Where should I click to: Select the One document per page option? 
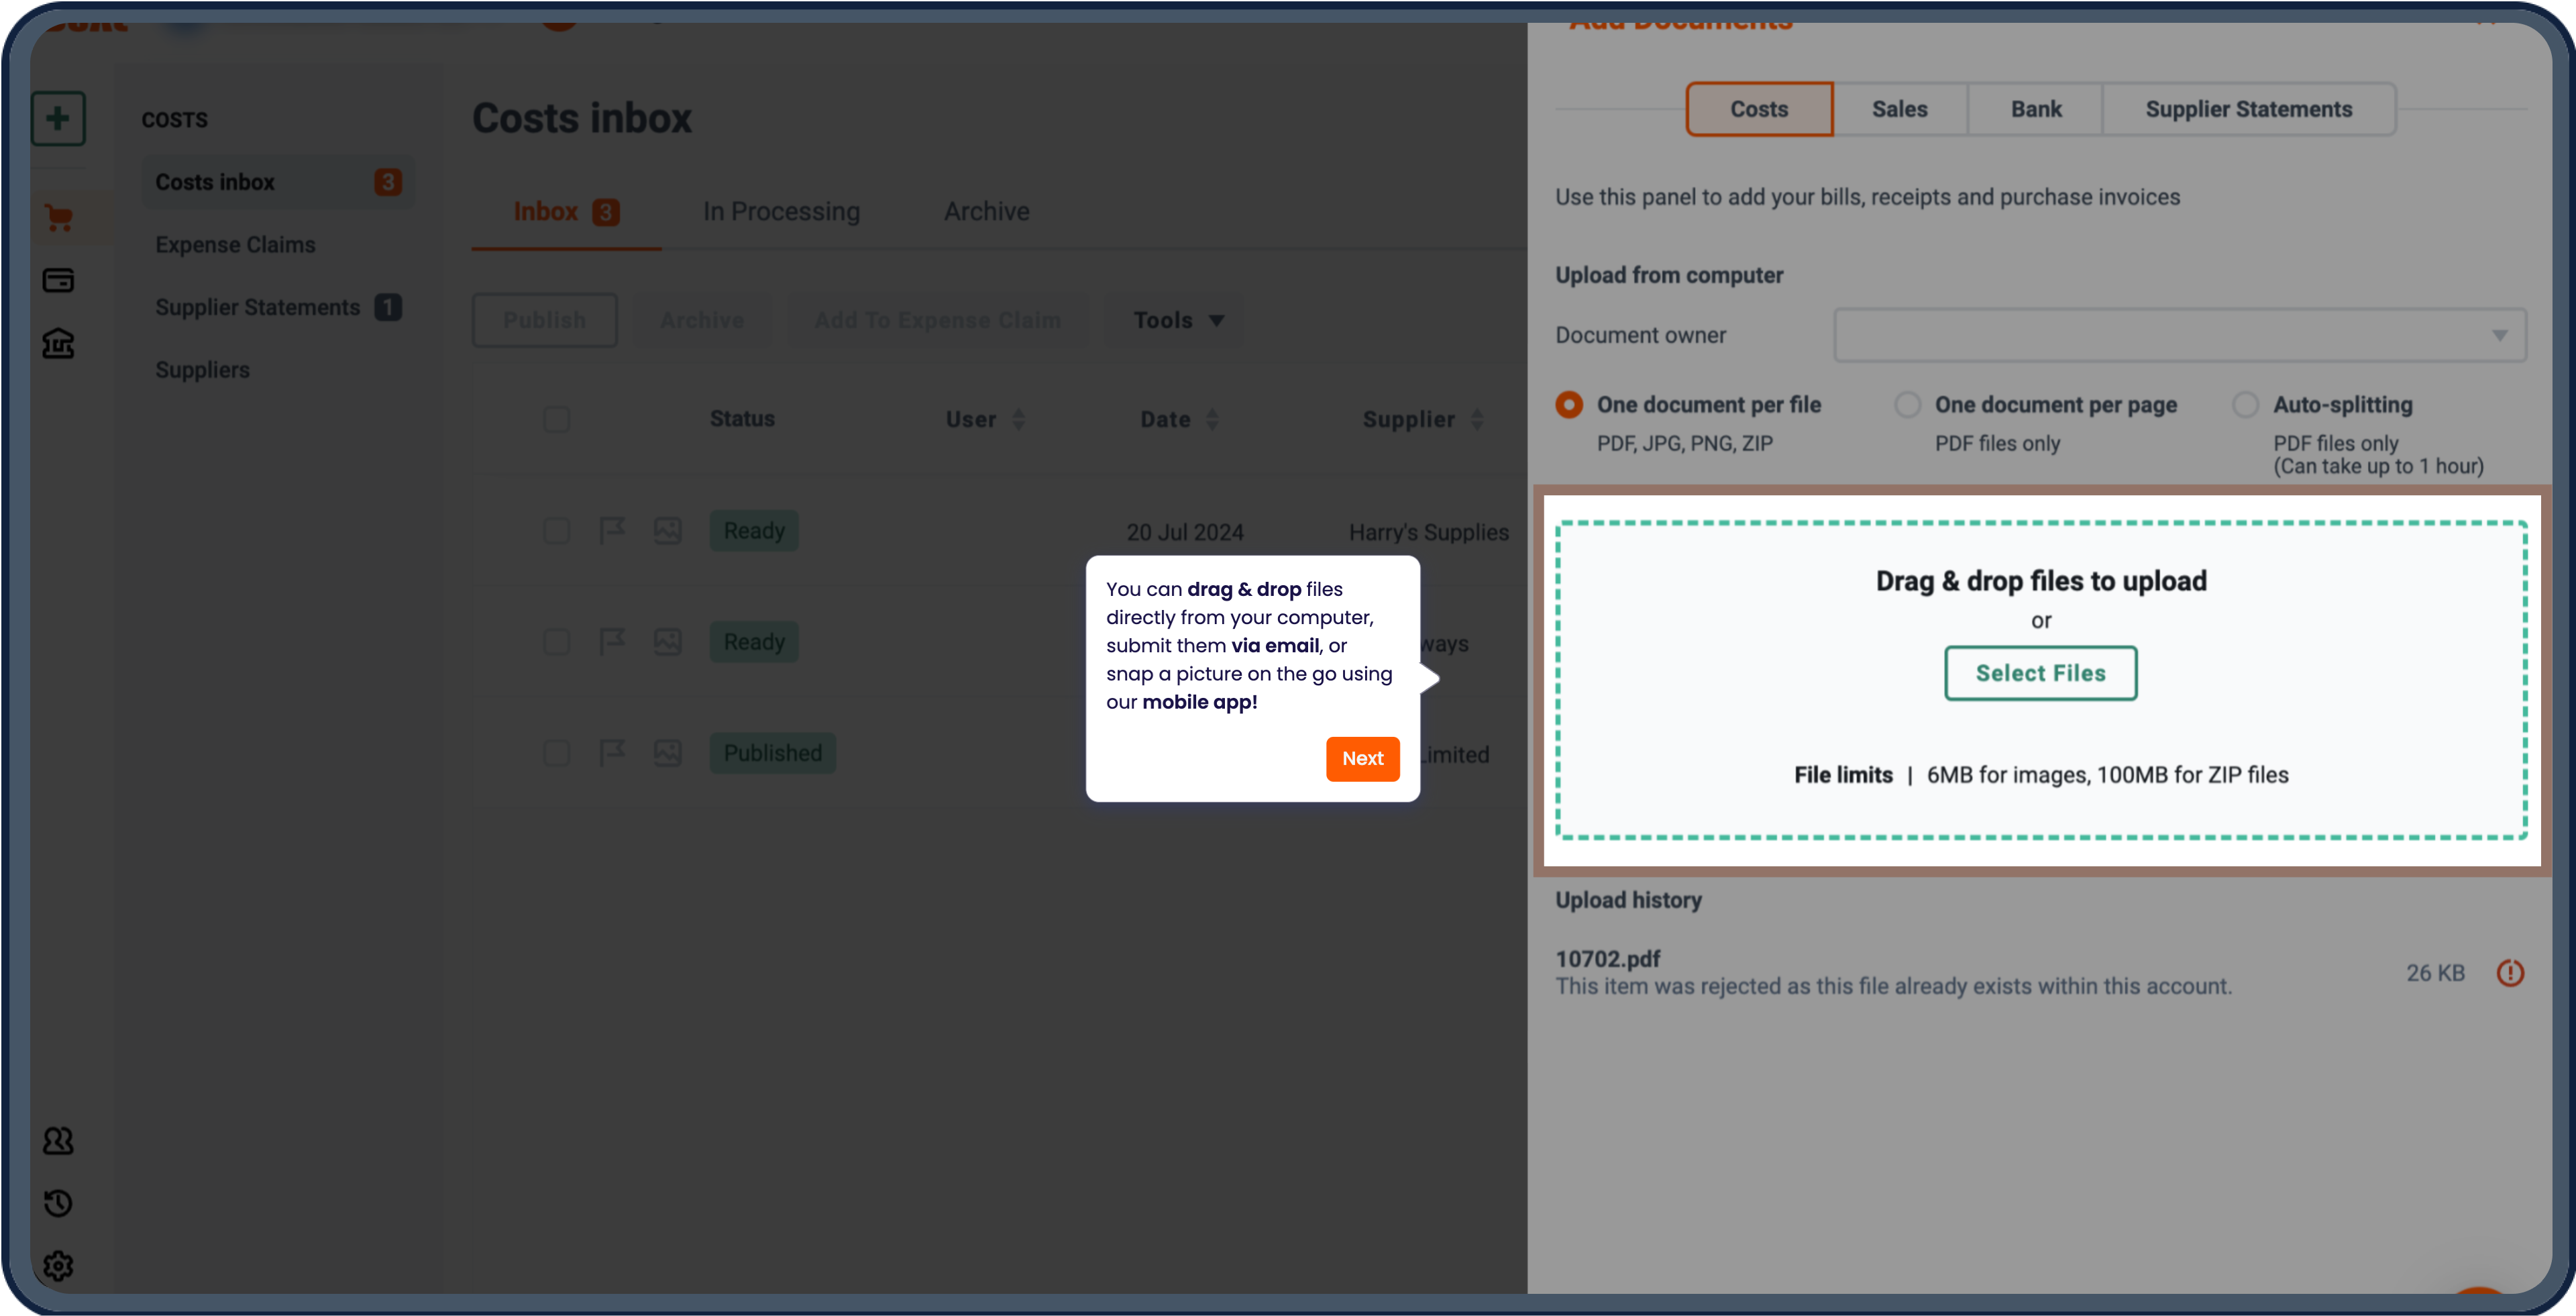(x=1907, y=405)
